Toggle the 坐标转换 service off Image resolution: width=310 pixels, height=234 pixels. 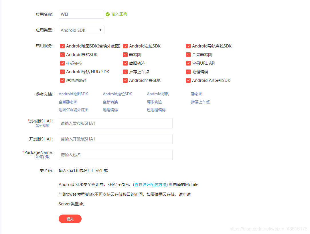pos(62,63)
